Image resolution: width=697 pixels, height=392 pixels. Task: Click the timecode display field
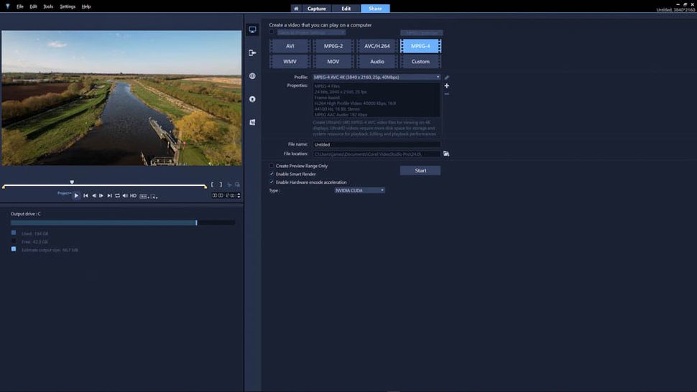coord(223,196)
